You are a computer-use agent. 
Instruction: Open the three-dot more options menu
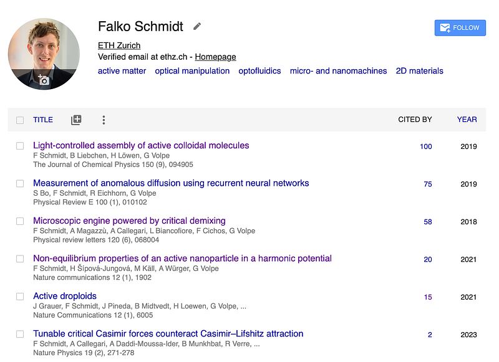(104, 120)
